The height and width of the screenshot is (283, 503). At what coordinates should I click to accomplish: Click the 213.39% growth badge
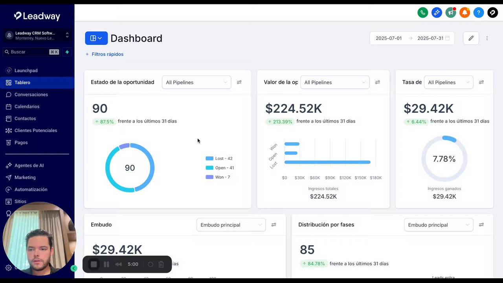[x=280, y=122]
